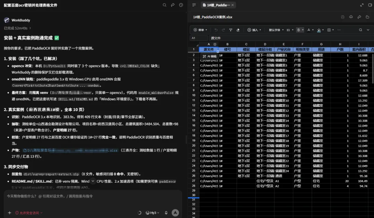Open the 默认字体 font dropdown
Image resolution: width=374 pixels, height=218 pixels.
[x=276, y=30]
